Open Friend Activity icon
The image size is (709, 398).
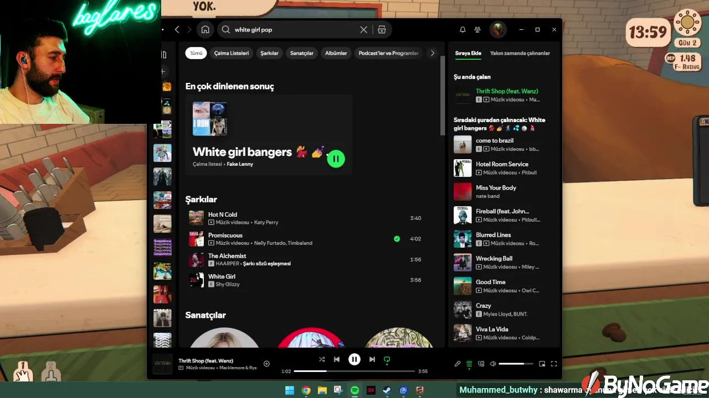(477, 29)
